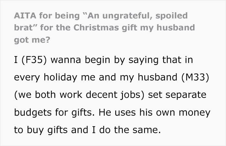The height and width of the screenshot is (146, 226).
Task: Click the words "got me?" in the title
Action: [x=32, y=40]
